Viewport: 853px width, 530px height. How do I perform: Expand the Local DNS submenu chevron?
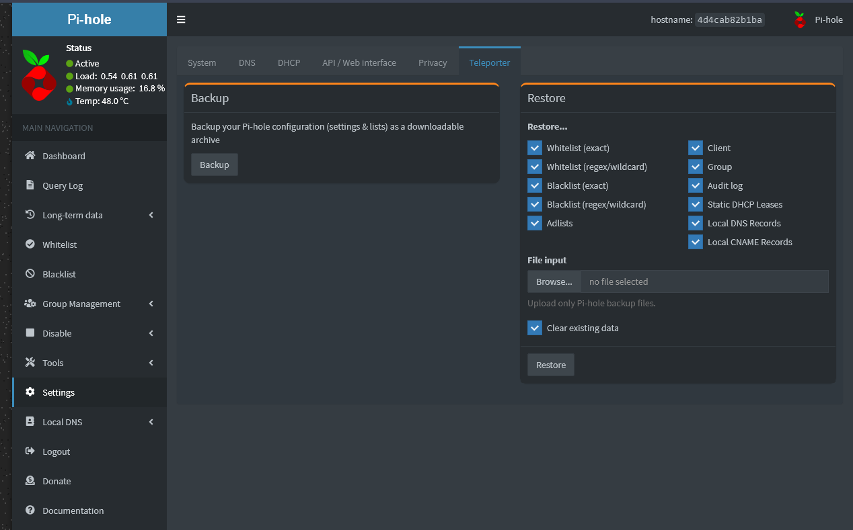[x=151, y=422]
